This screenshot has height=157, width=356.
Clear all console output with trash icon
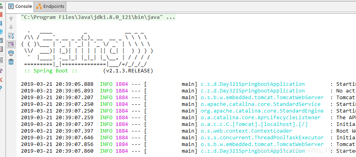[11, 62]
